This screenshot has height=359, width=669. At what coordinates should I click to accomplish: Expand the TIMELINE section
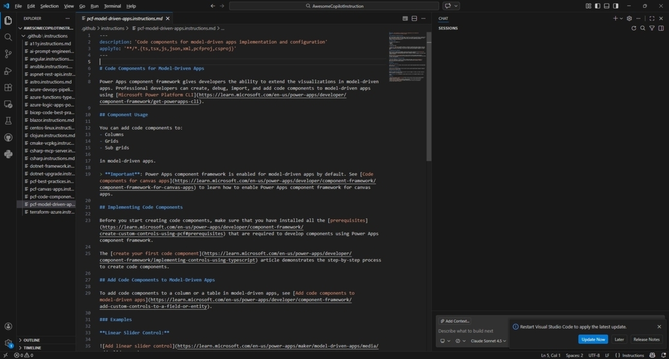coord(46,348)
